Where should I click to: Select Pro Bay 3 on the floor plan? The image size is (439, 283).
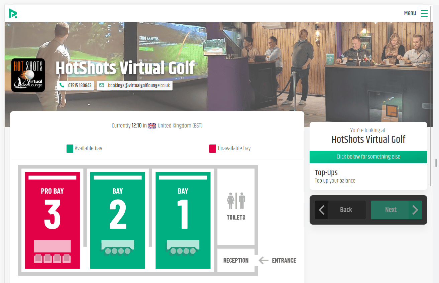click(52, 220)
